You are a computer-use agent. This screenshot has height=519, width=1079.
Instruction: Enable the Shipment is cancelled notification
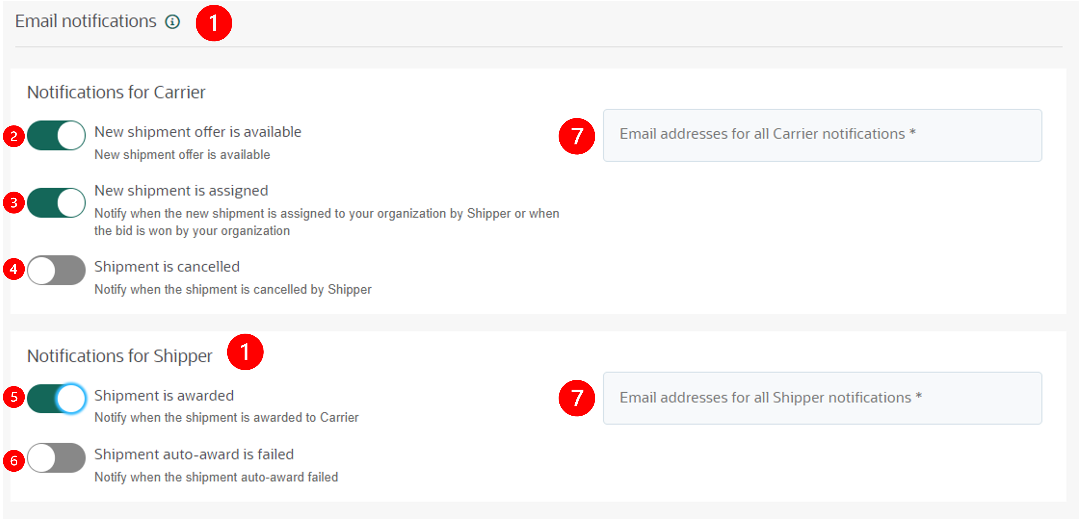[56, 270]
